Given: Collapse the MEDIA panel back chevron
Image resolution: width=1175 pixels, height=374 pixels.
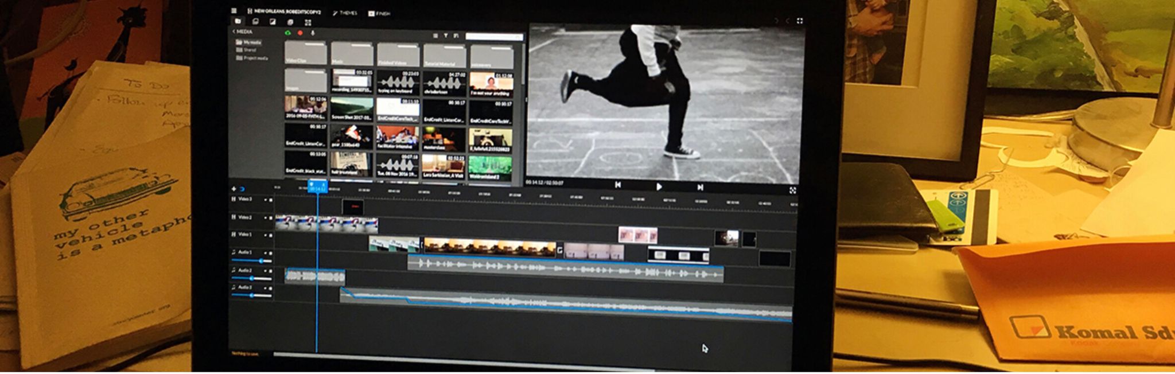Looking at the screenshot, I should coord(234,32).
